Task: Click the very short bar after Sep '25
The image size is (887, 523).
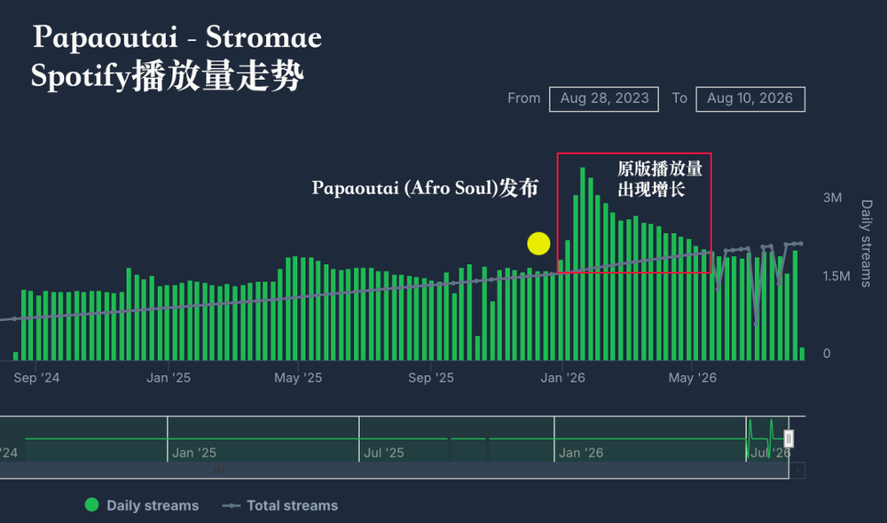Action: coord(477,348)
